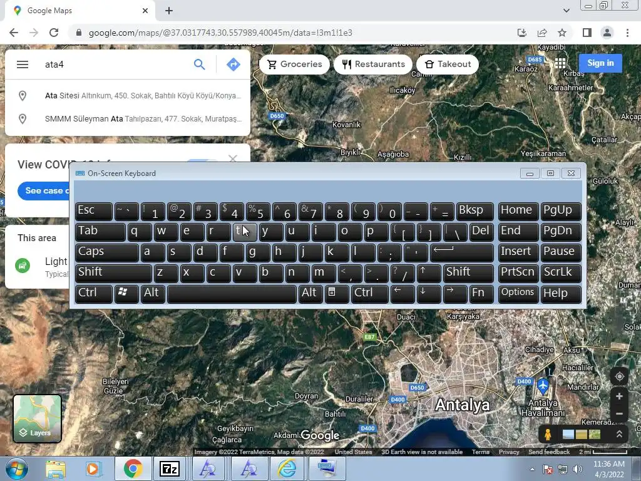Screen dimensions: 641x481
Task: Open the Privacy link at map bottom
Action: [509, 452]
